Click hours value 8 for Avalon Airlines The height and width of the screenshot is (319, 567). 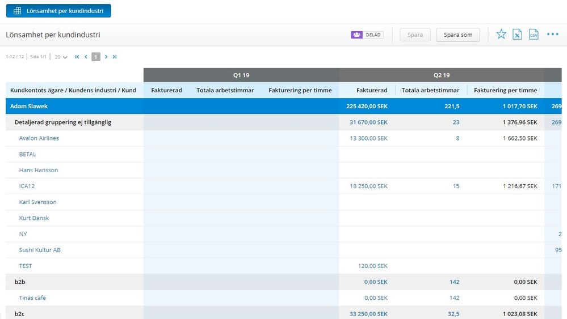coord(457,138)
